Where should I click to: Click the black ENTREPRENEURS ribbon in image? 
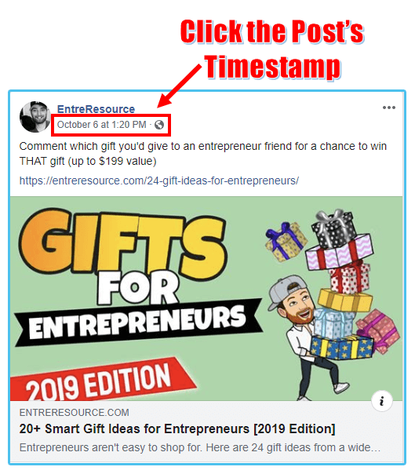(137, 323)
